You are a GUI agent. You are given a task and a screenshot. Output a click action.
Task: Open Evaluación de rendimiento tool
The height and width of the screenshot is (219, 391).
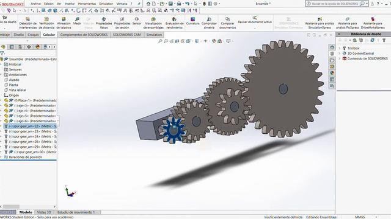175,23
